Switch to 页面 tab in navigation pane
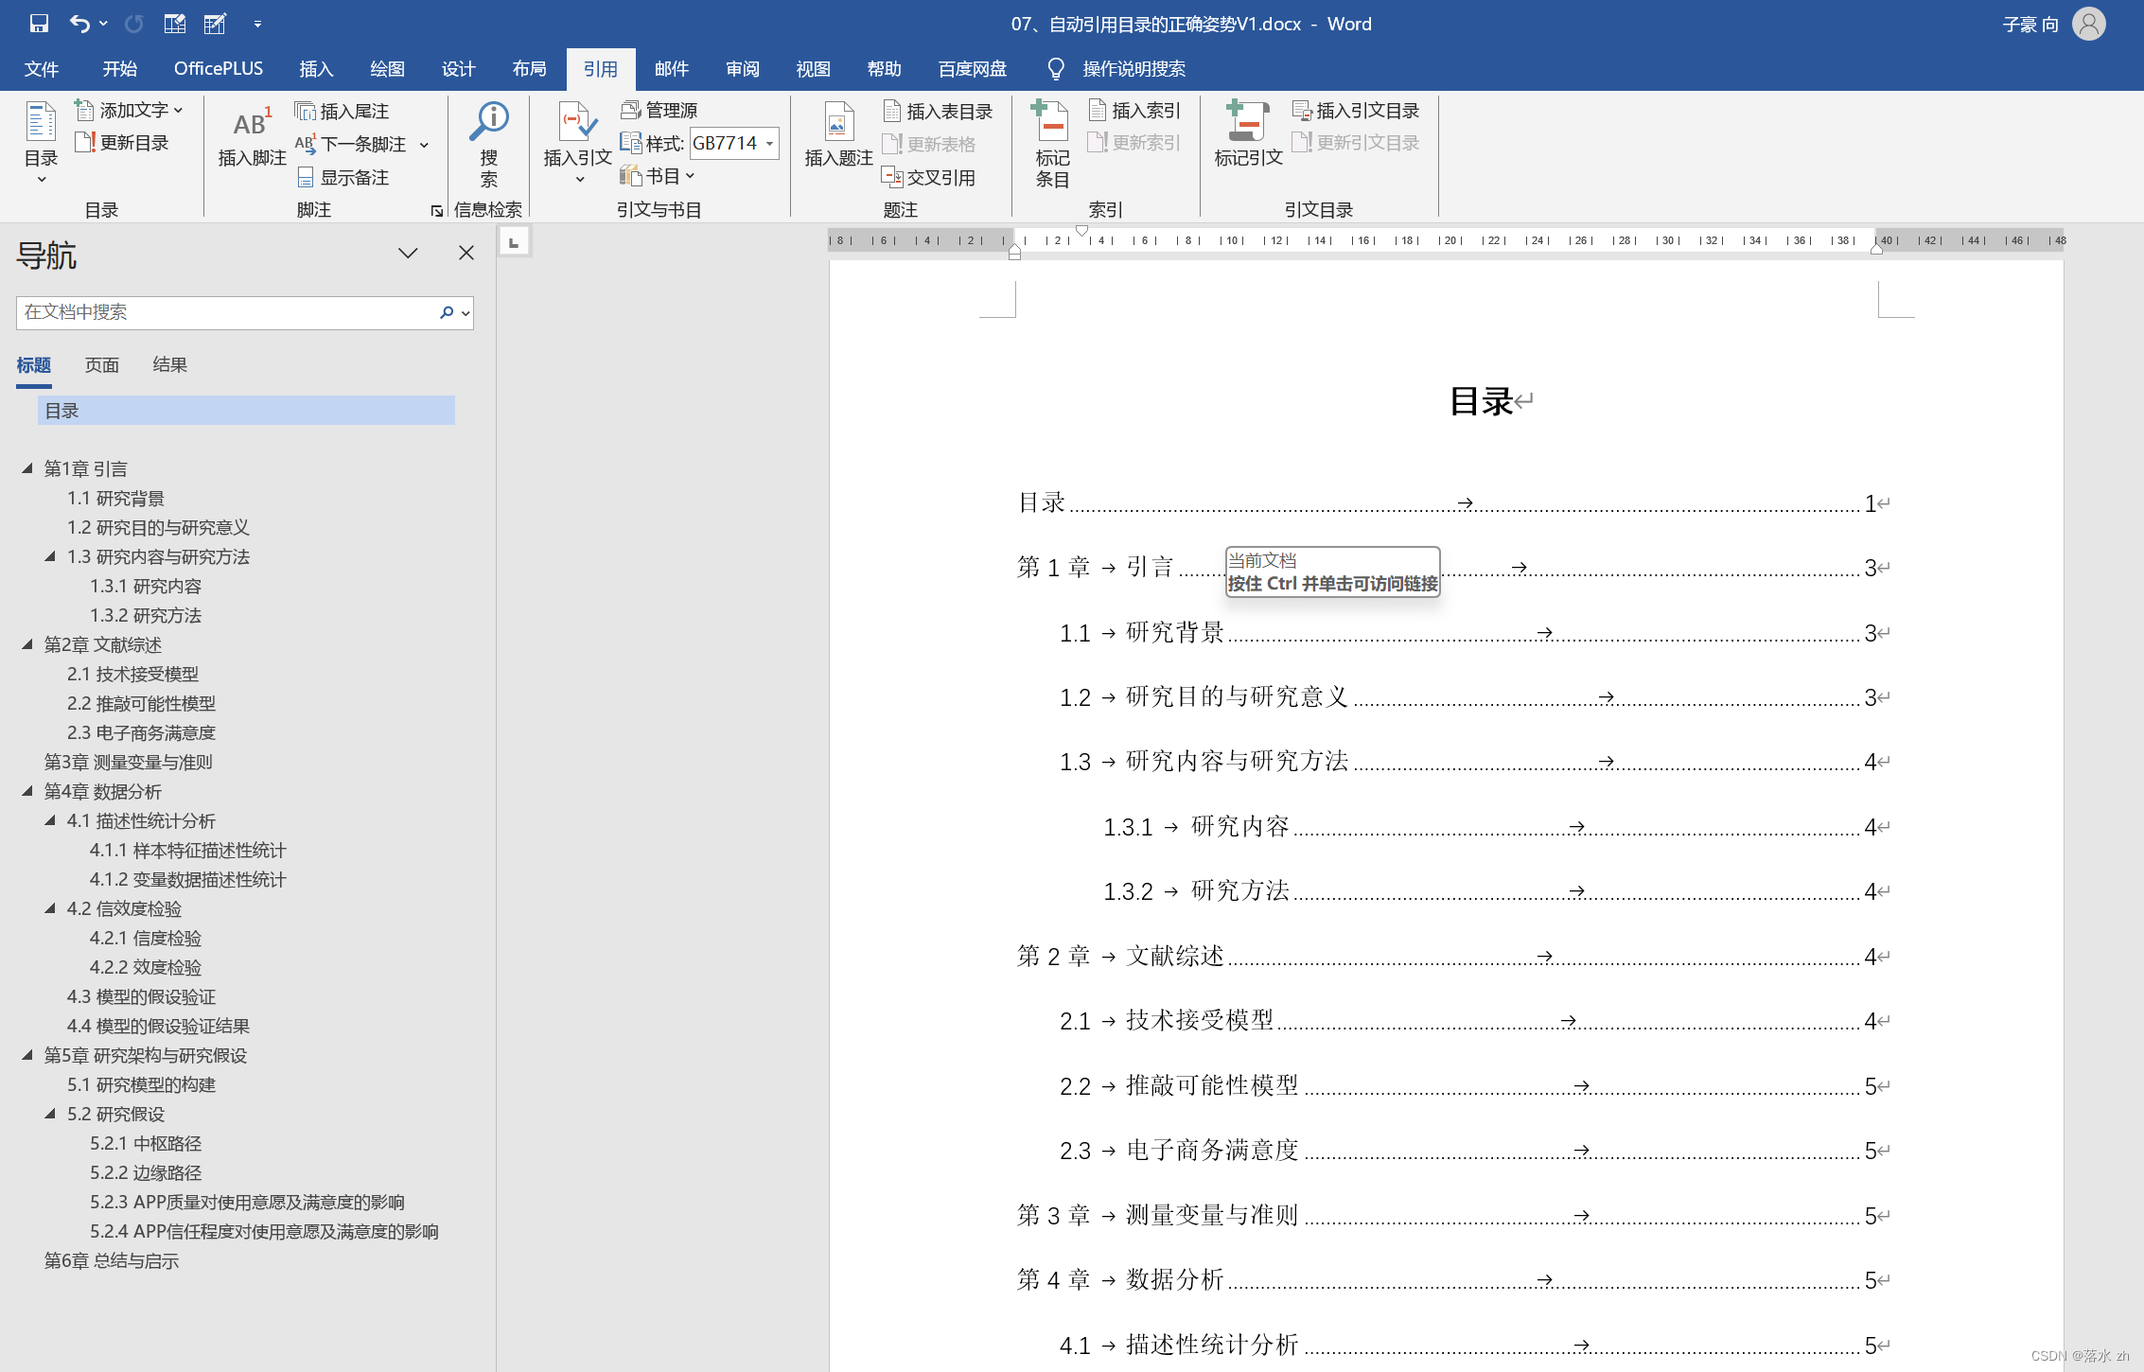 (x=102, y=365)
